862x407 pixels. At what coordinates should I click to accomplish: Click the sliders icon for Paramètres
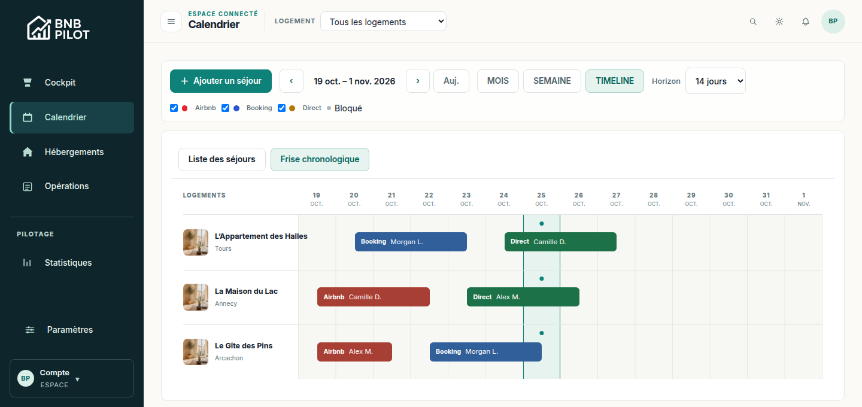[30, 330]
